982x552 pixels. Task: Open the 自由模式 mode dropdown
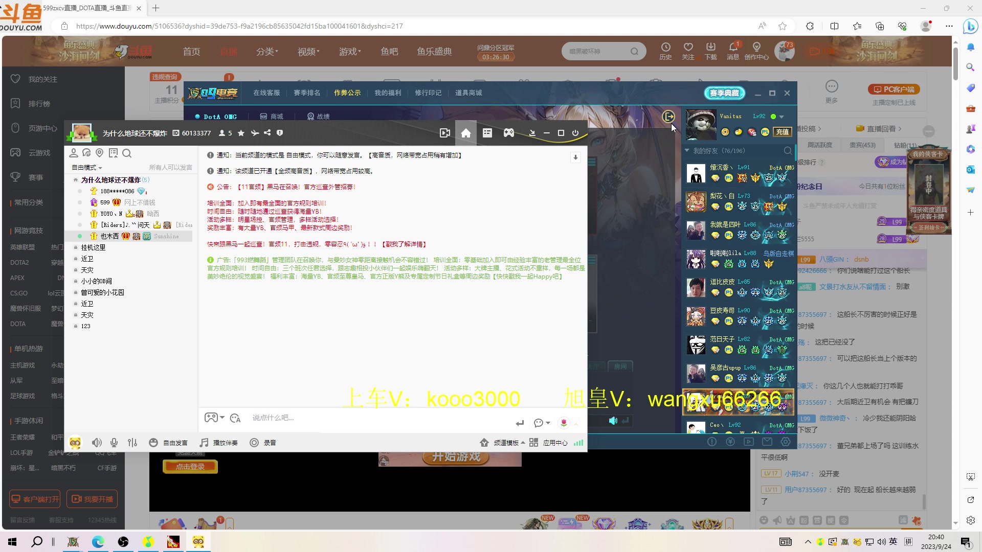tap(86, 168)
